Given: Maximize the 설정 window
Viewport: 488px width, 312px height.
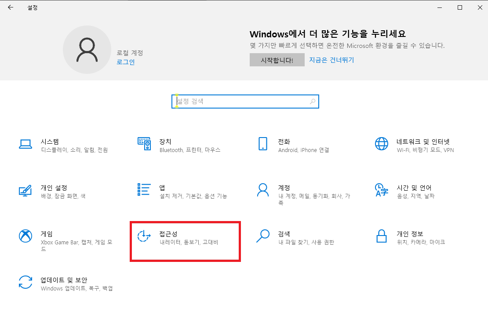Looking at the screenshot, I should (460, 7).
